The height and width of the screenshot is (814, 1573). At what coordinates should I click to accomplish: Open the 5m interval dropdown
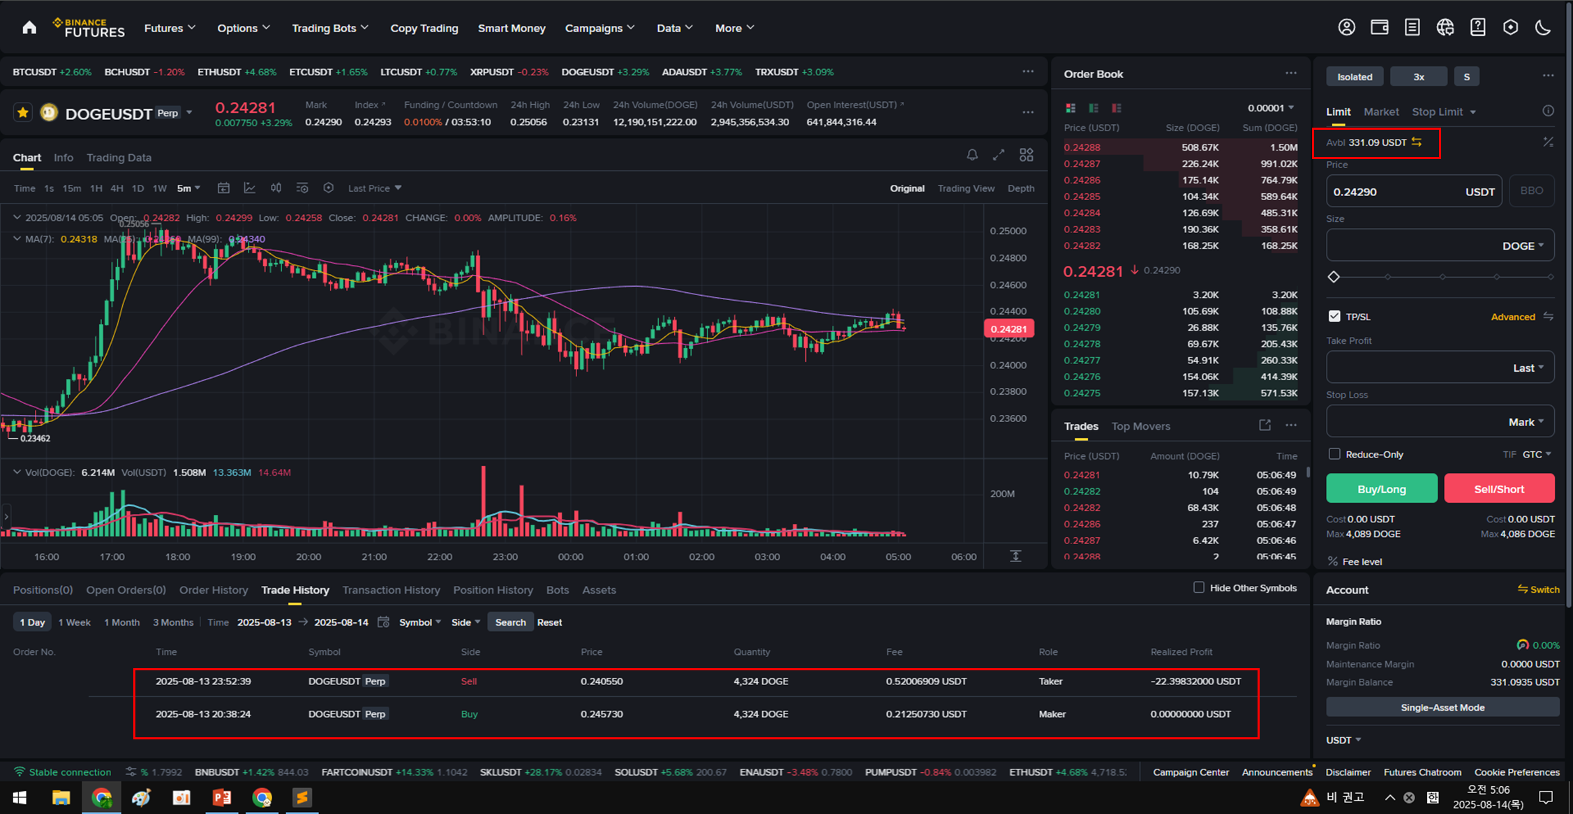(x=188, y=188)
